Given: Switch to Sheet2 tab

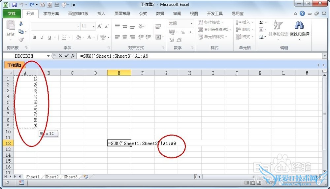Looking at the screenshot, I should click(52, 177).
